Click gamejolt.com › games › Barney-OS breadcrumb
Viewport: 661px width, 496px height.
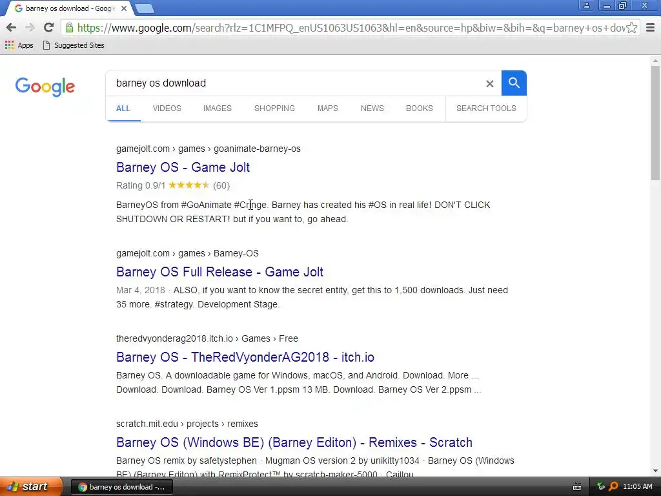pyautogui.click(x=188, y=253)
